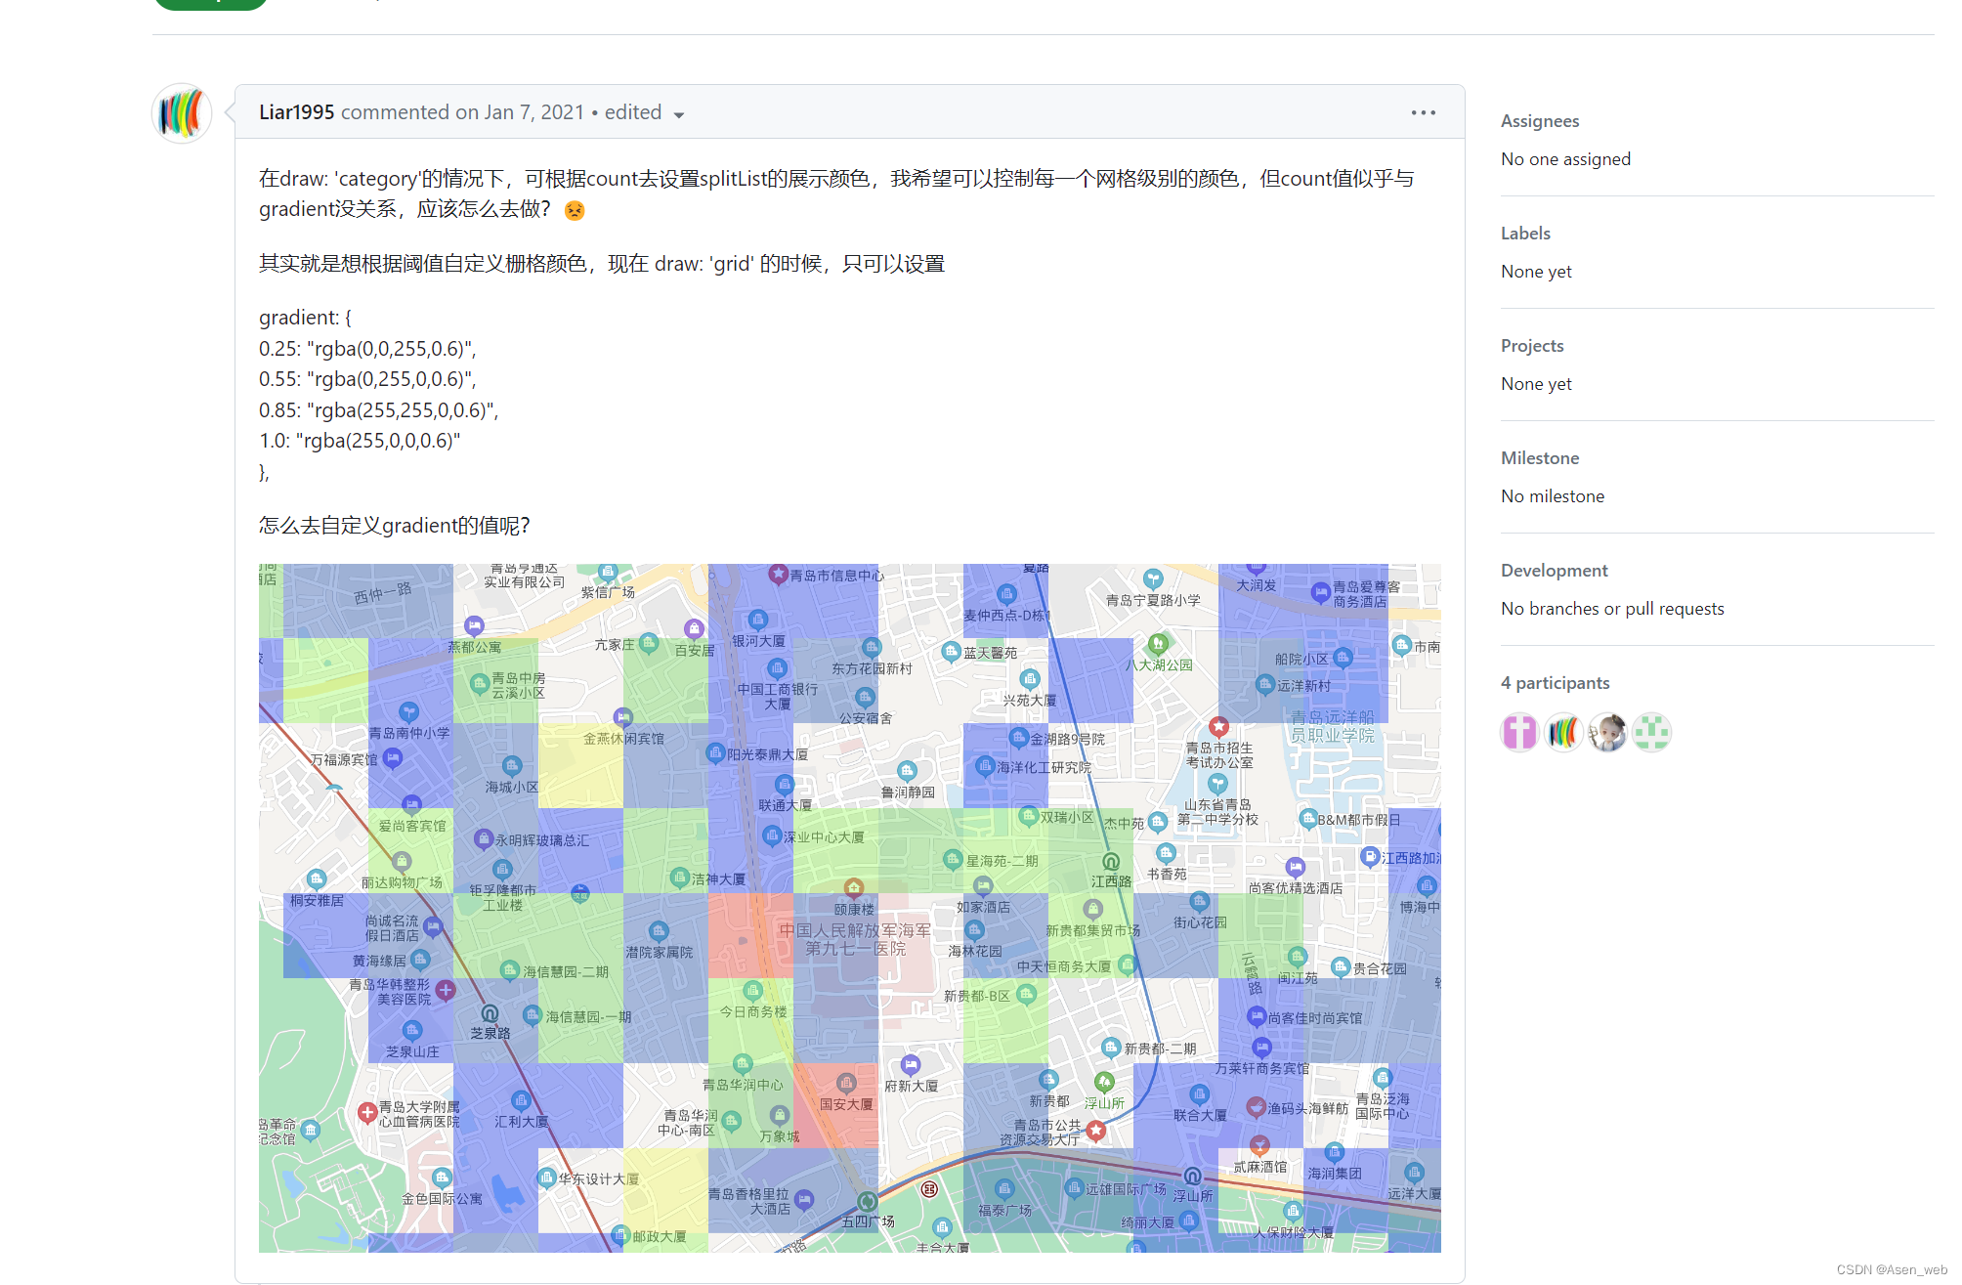
Task: Click the doll-faced participant avatar
Action: click(x=1607, y=731)
